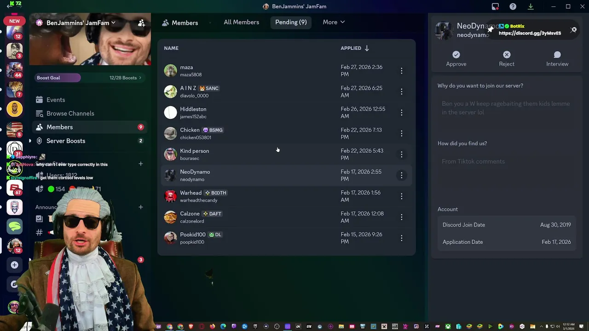Sort by APPLIED column arrow
The width and height of the screenshot is (589, 331).
click(367, 48)
